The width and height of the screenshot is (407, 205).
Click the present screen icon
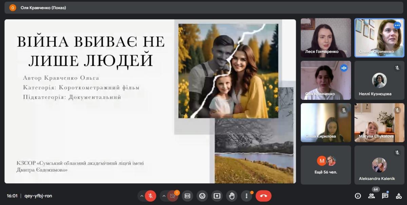[217, 196]
